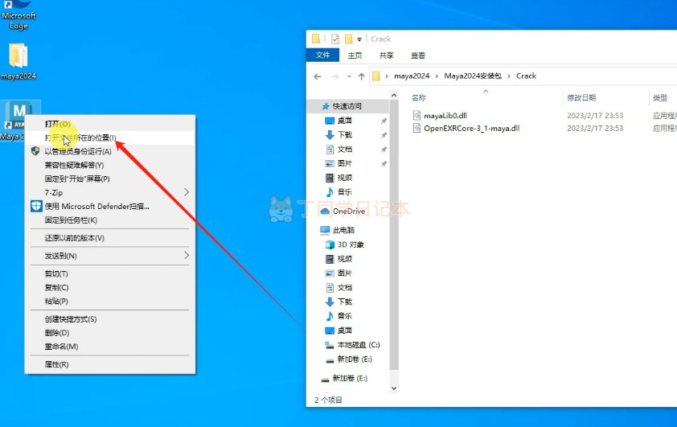The height and width of the screenshot is (427, 677).
Task: Go back with the Explorer back arrow
Action: 318,76
